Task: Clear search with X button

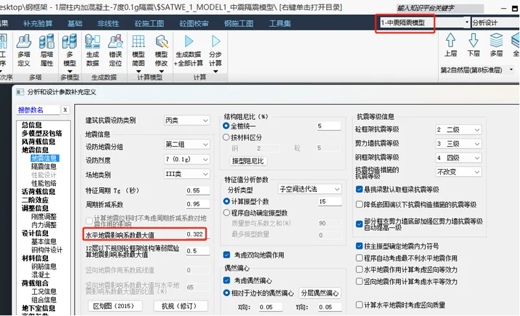Action: pyautogui.click(x=65, y=110)
